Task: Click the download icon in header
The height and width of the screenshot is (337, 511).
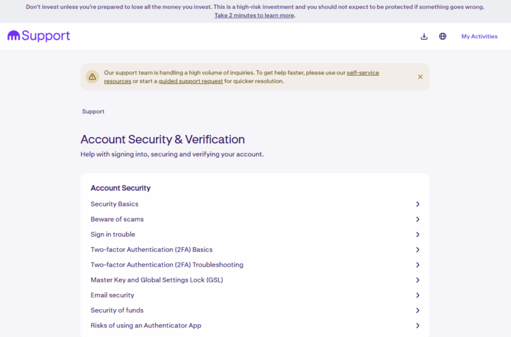Action: coord(424,36)
